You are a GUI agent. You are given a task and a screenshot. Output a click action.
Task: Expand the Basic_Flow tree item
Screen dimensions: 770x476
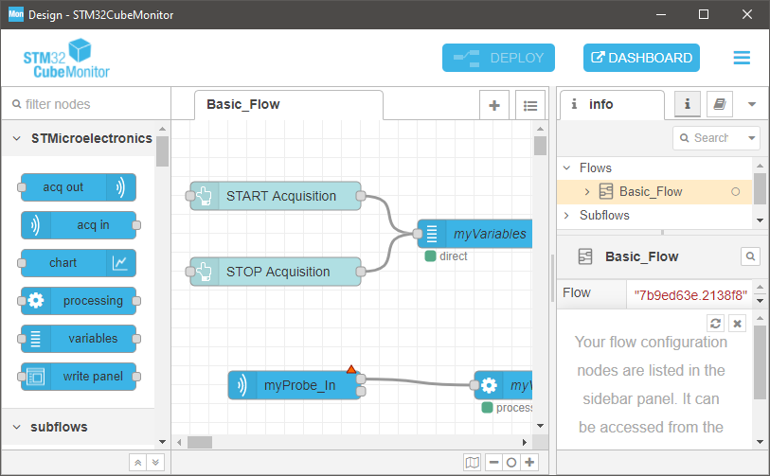(587, 191)
